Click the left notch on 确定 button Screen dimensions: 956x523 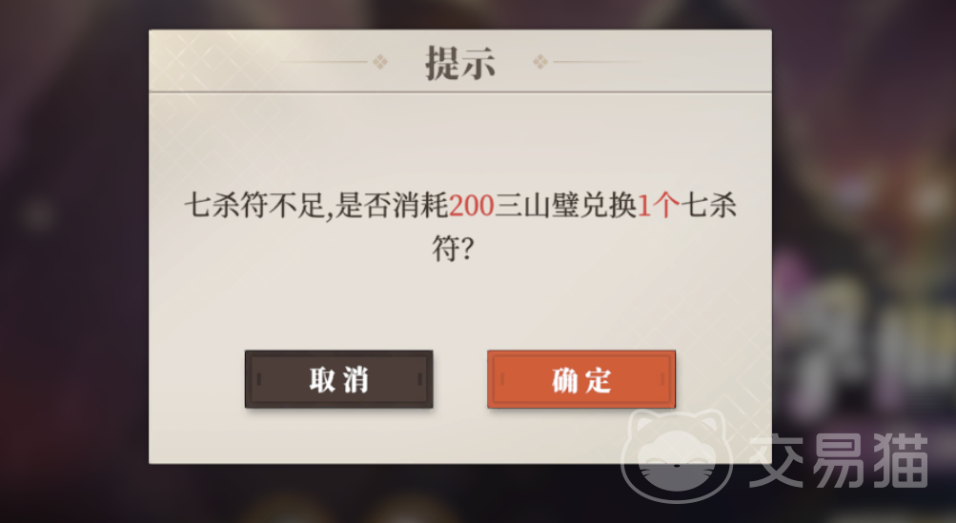click(501, 379)
